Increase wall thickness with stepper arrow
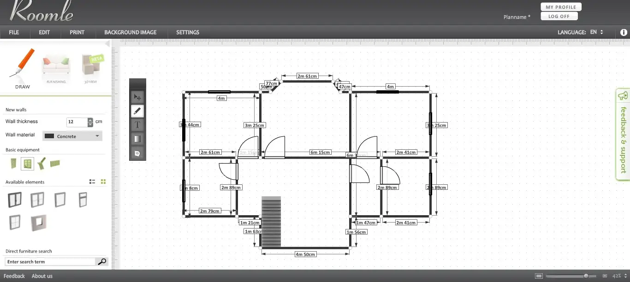630x282 pixels. coord(90,120)
